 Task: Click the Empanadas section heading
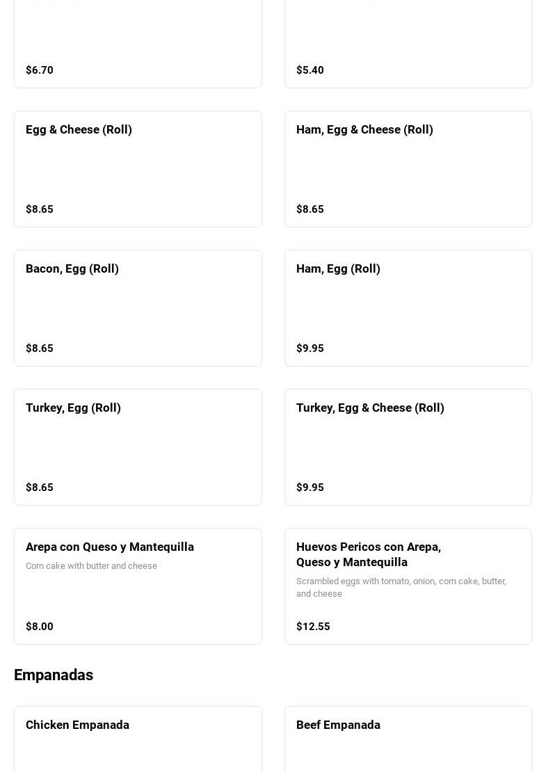coord(54,675)
